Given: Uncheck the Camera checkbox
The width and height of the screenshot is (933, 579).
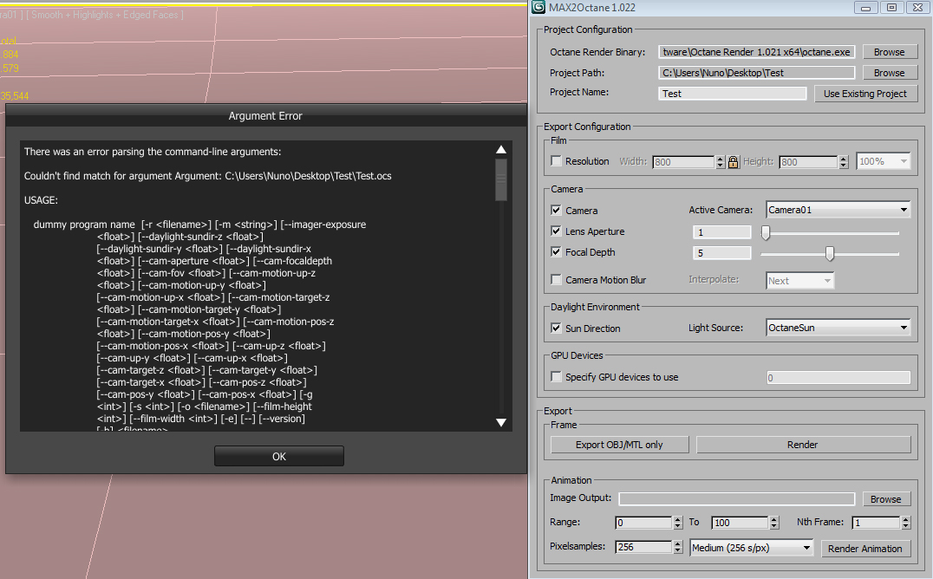Looking at the screenshot, I should (x=557, y=210).
